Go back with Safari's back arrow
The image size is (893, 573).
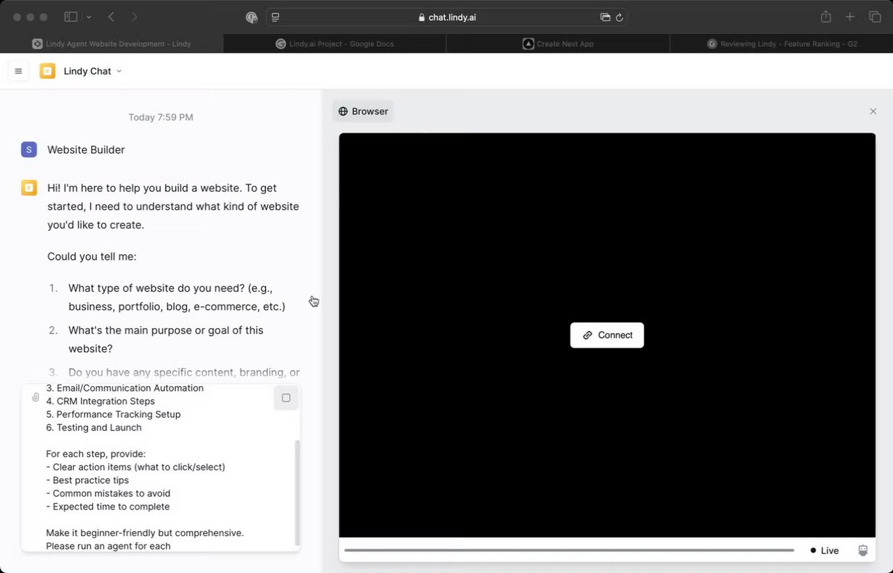[112, 17]
